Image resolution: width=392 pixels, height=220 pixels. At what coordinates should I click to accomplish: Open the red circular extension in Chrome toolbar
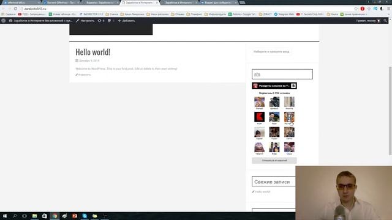(362, 9)
